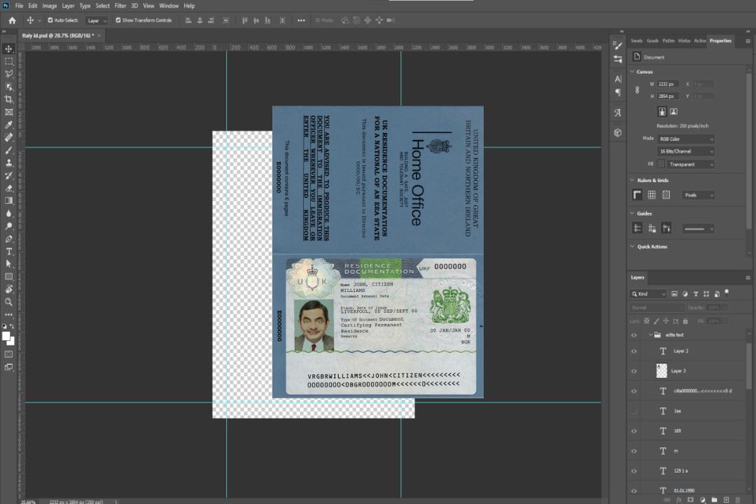Open the Image menu

point(49,6)
